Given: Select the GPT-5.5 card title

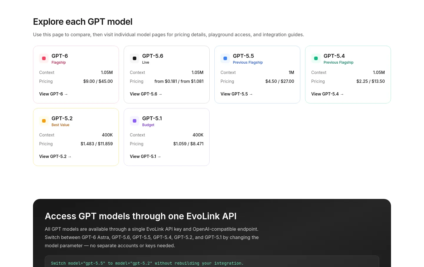Looking at the screenshot, I should click(243, 56).
